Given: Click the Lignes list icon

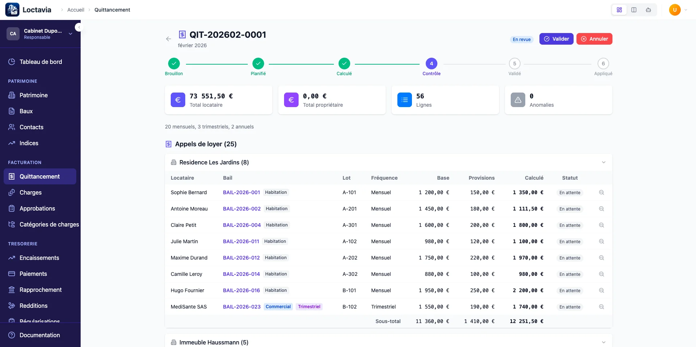Looking at the screenshot, I should 404,100.
